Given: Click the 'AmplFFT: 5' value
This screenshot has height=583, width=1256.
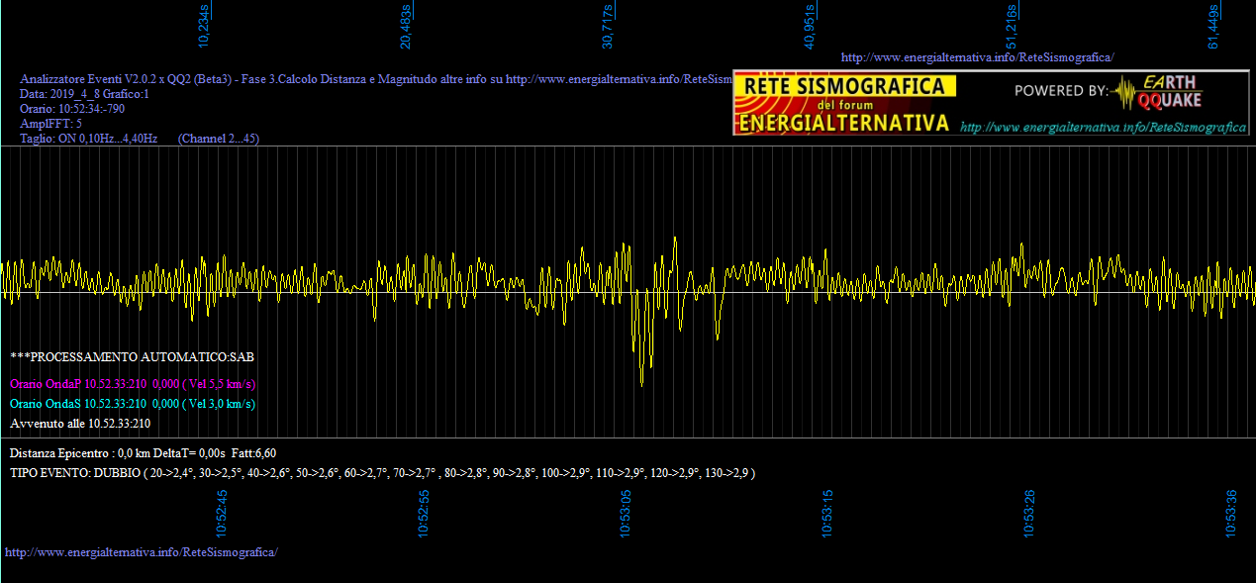Looking at the screenshot, I should click(x=51, y=124).
